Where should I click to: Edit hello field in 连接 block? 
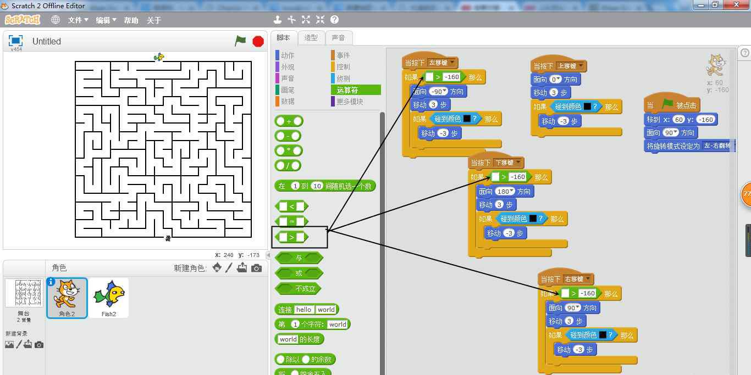(x=304, y=310)
